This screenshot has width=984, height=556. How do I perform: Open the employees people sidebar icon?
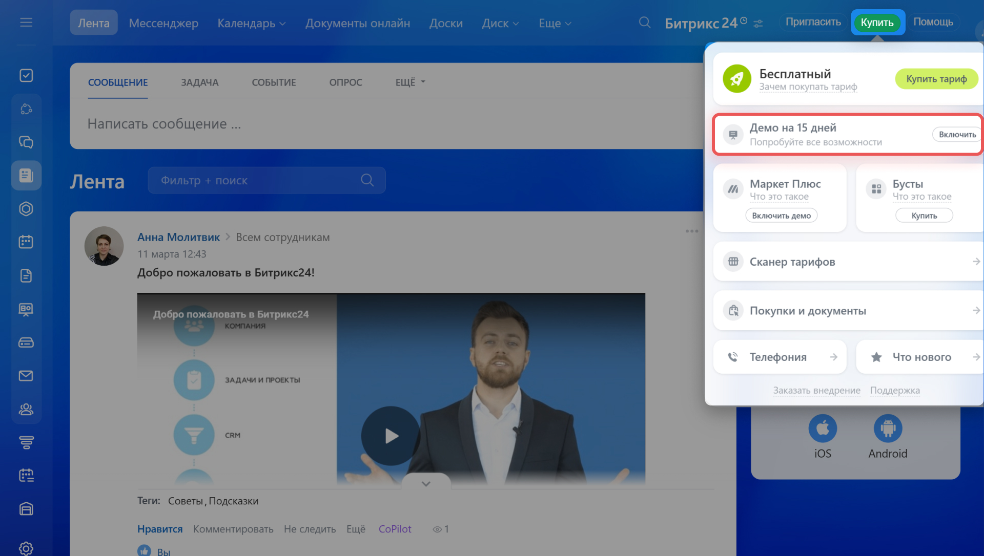pyautogui.click(x=26, y=409)
